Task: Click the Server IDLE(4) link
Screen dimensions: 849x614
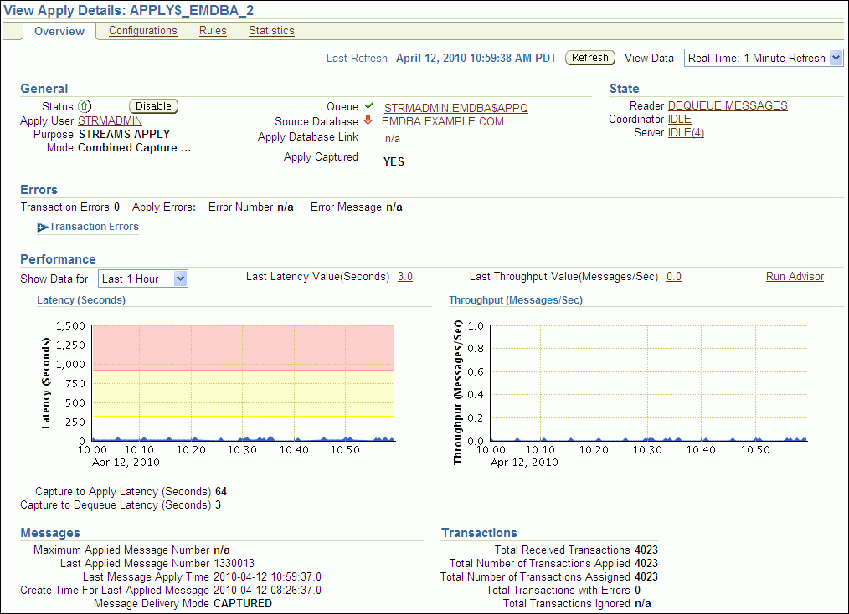Action: click(x=686, y=133)
